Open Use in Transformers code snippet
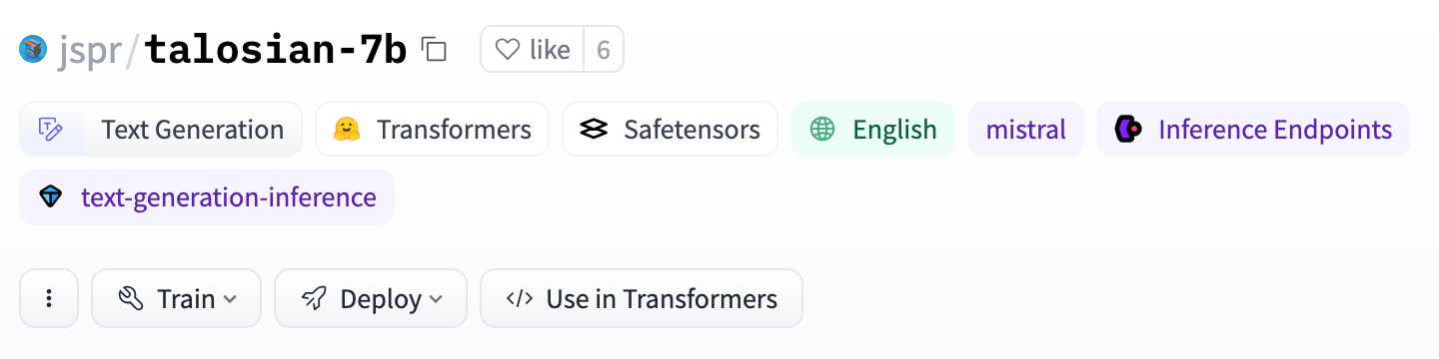Screen dimensions: 1439x359 (x=642, y=298)
